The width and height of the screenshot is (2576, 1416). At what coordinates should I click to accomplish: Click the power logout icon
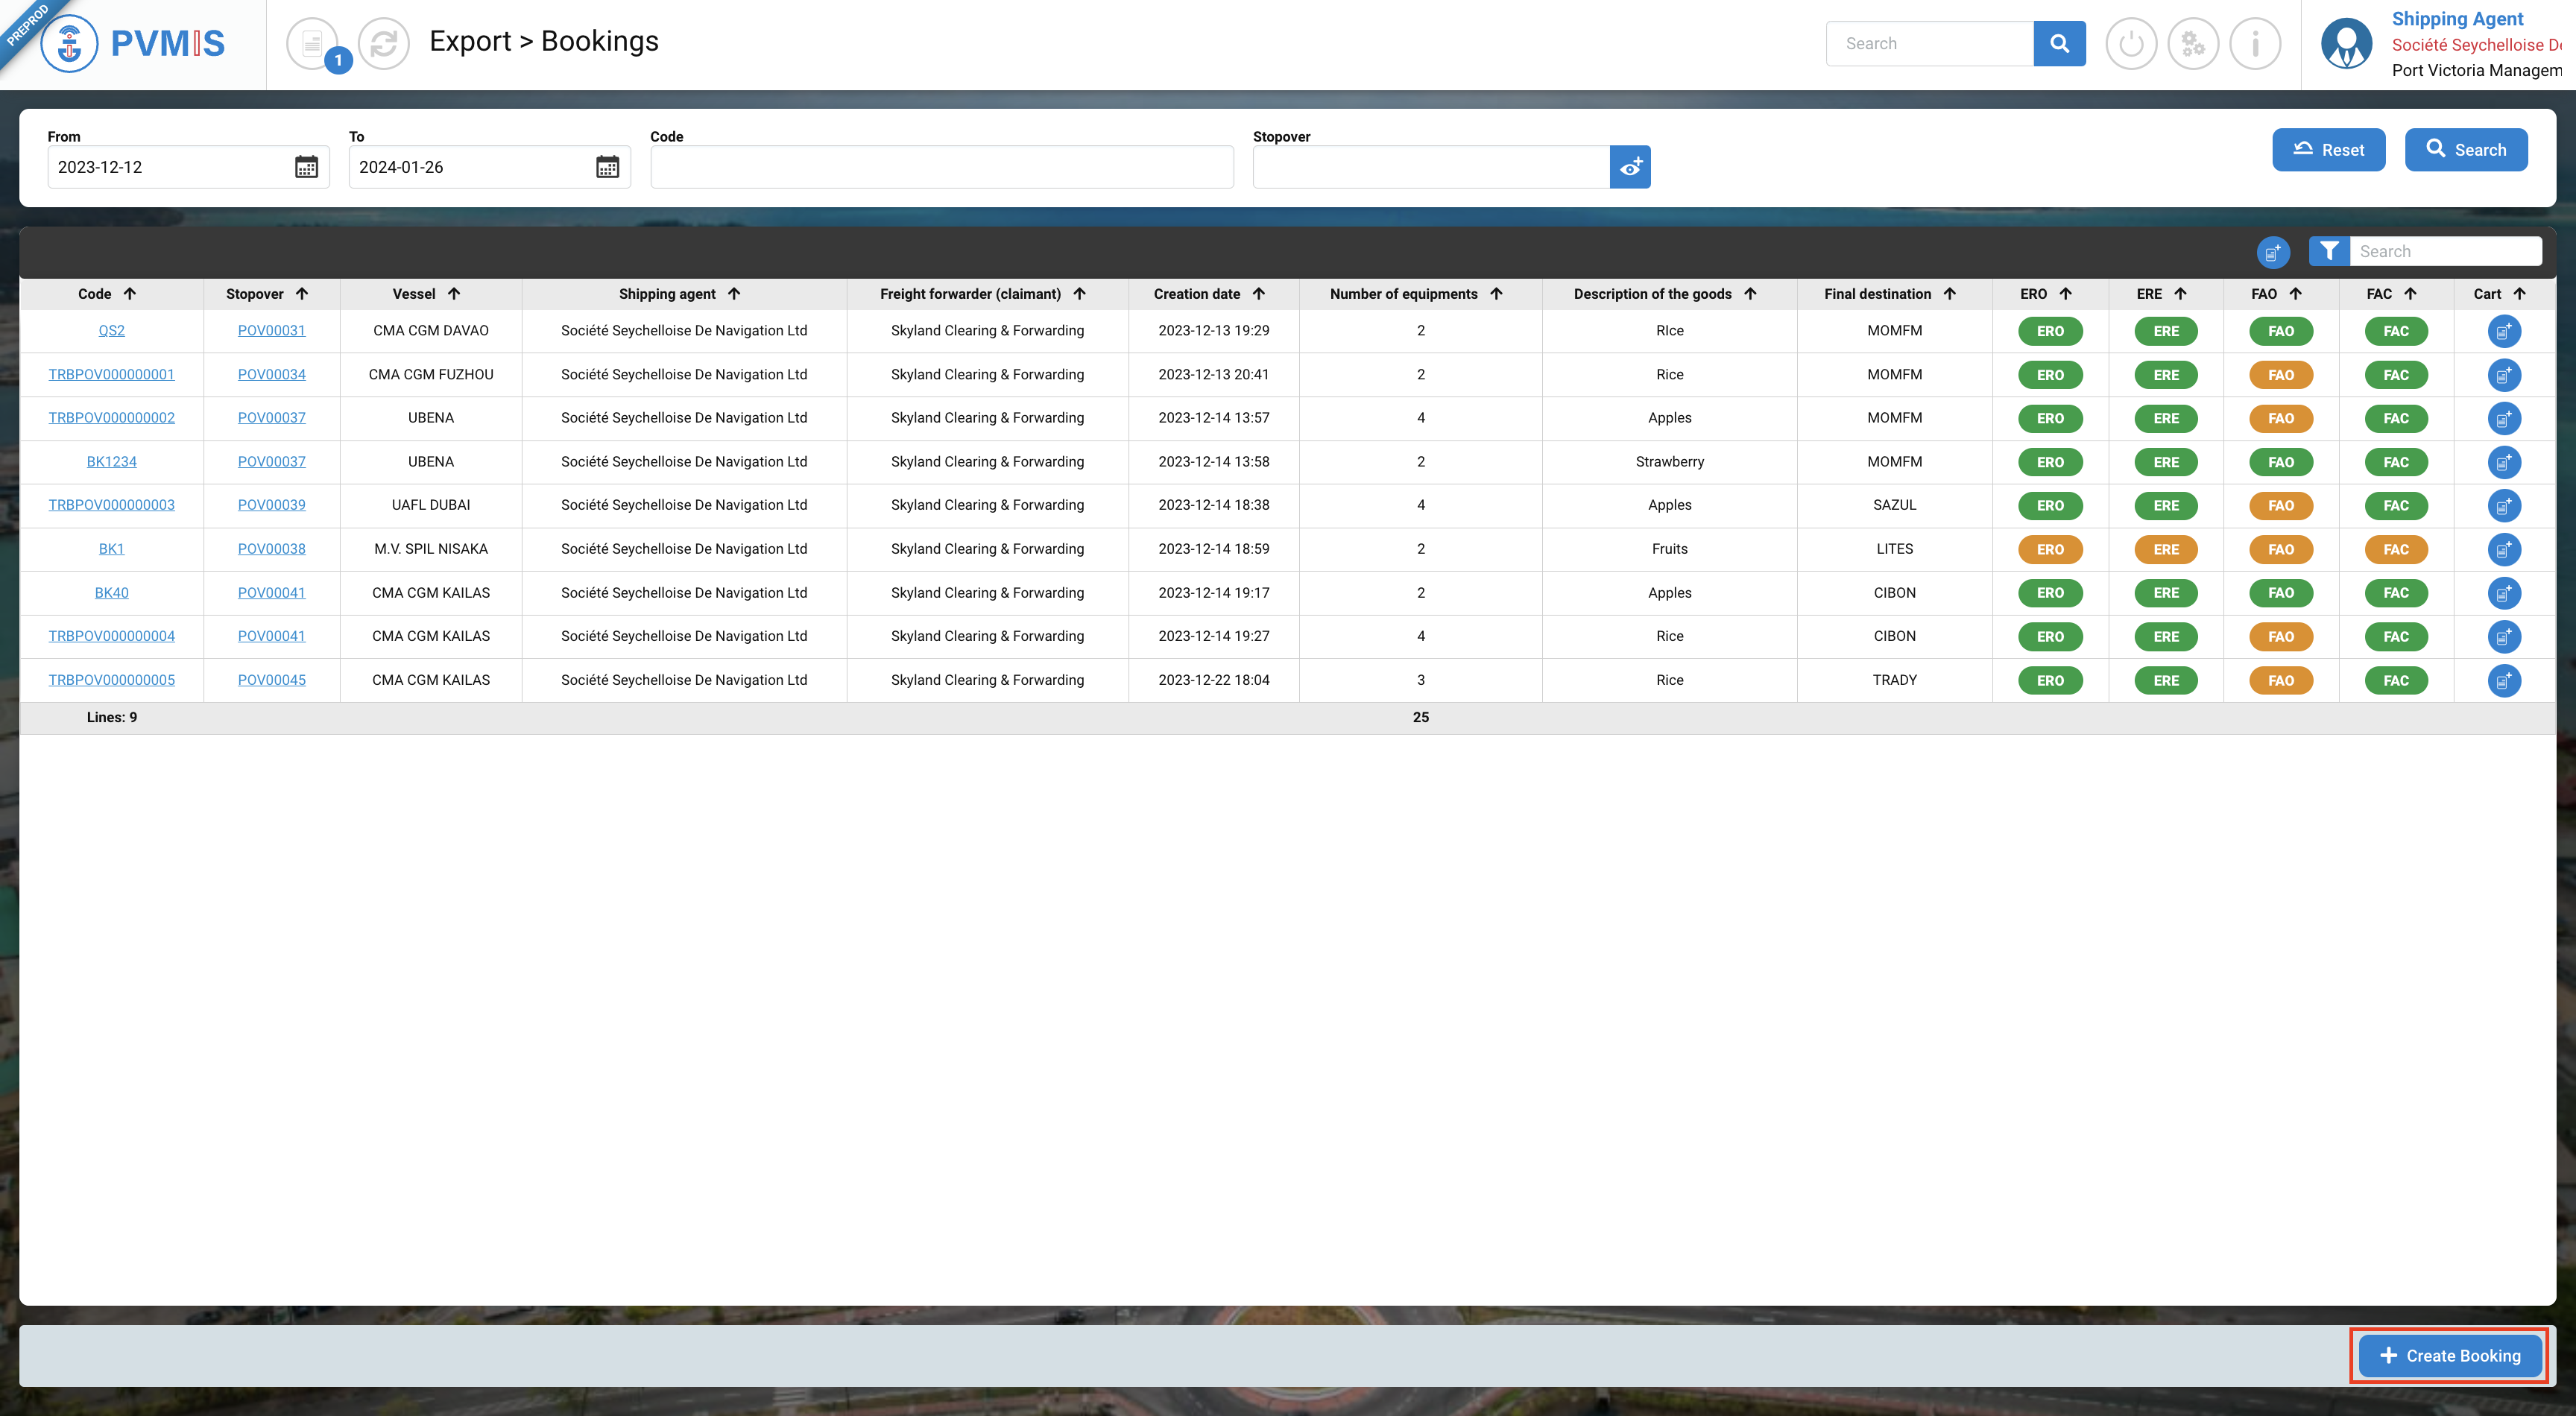point(2131,43)
